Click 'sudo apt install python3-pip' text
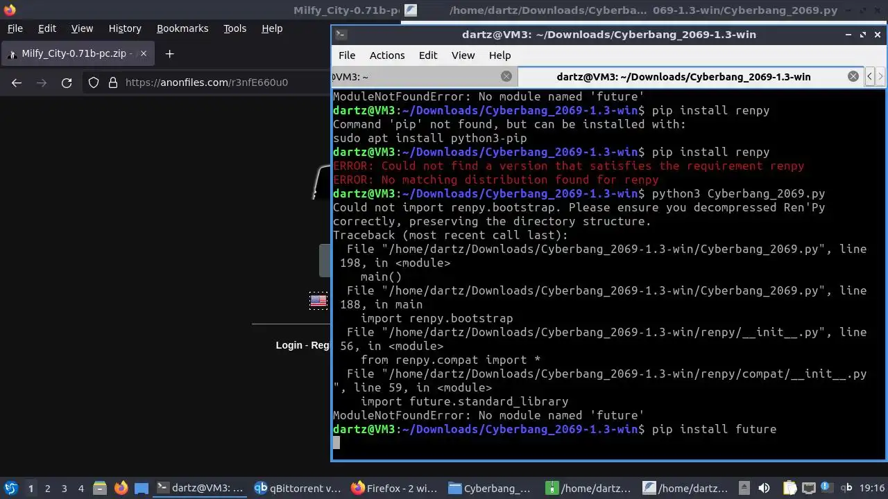The height and width of the screenshot is (499, 888). pos(430,138)
